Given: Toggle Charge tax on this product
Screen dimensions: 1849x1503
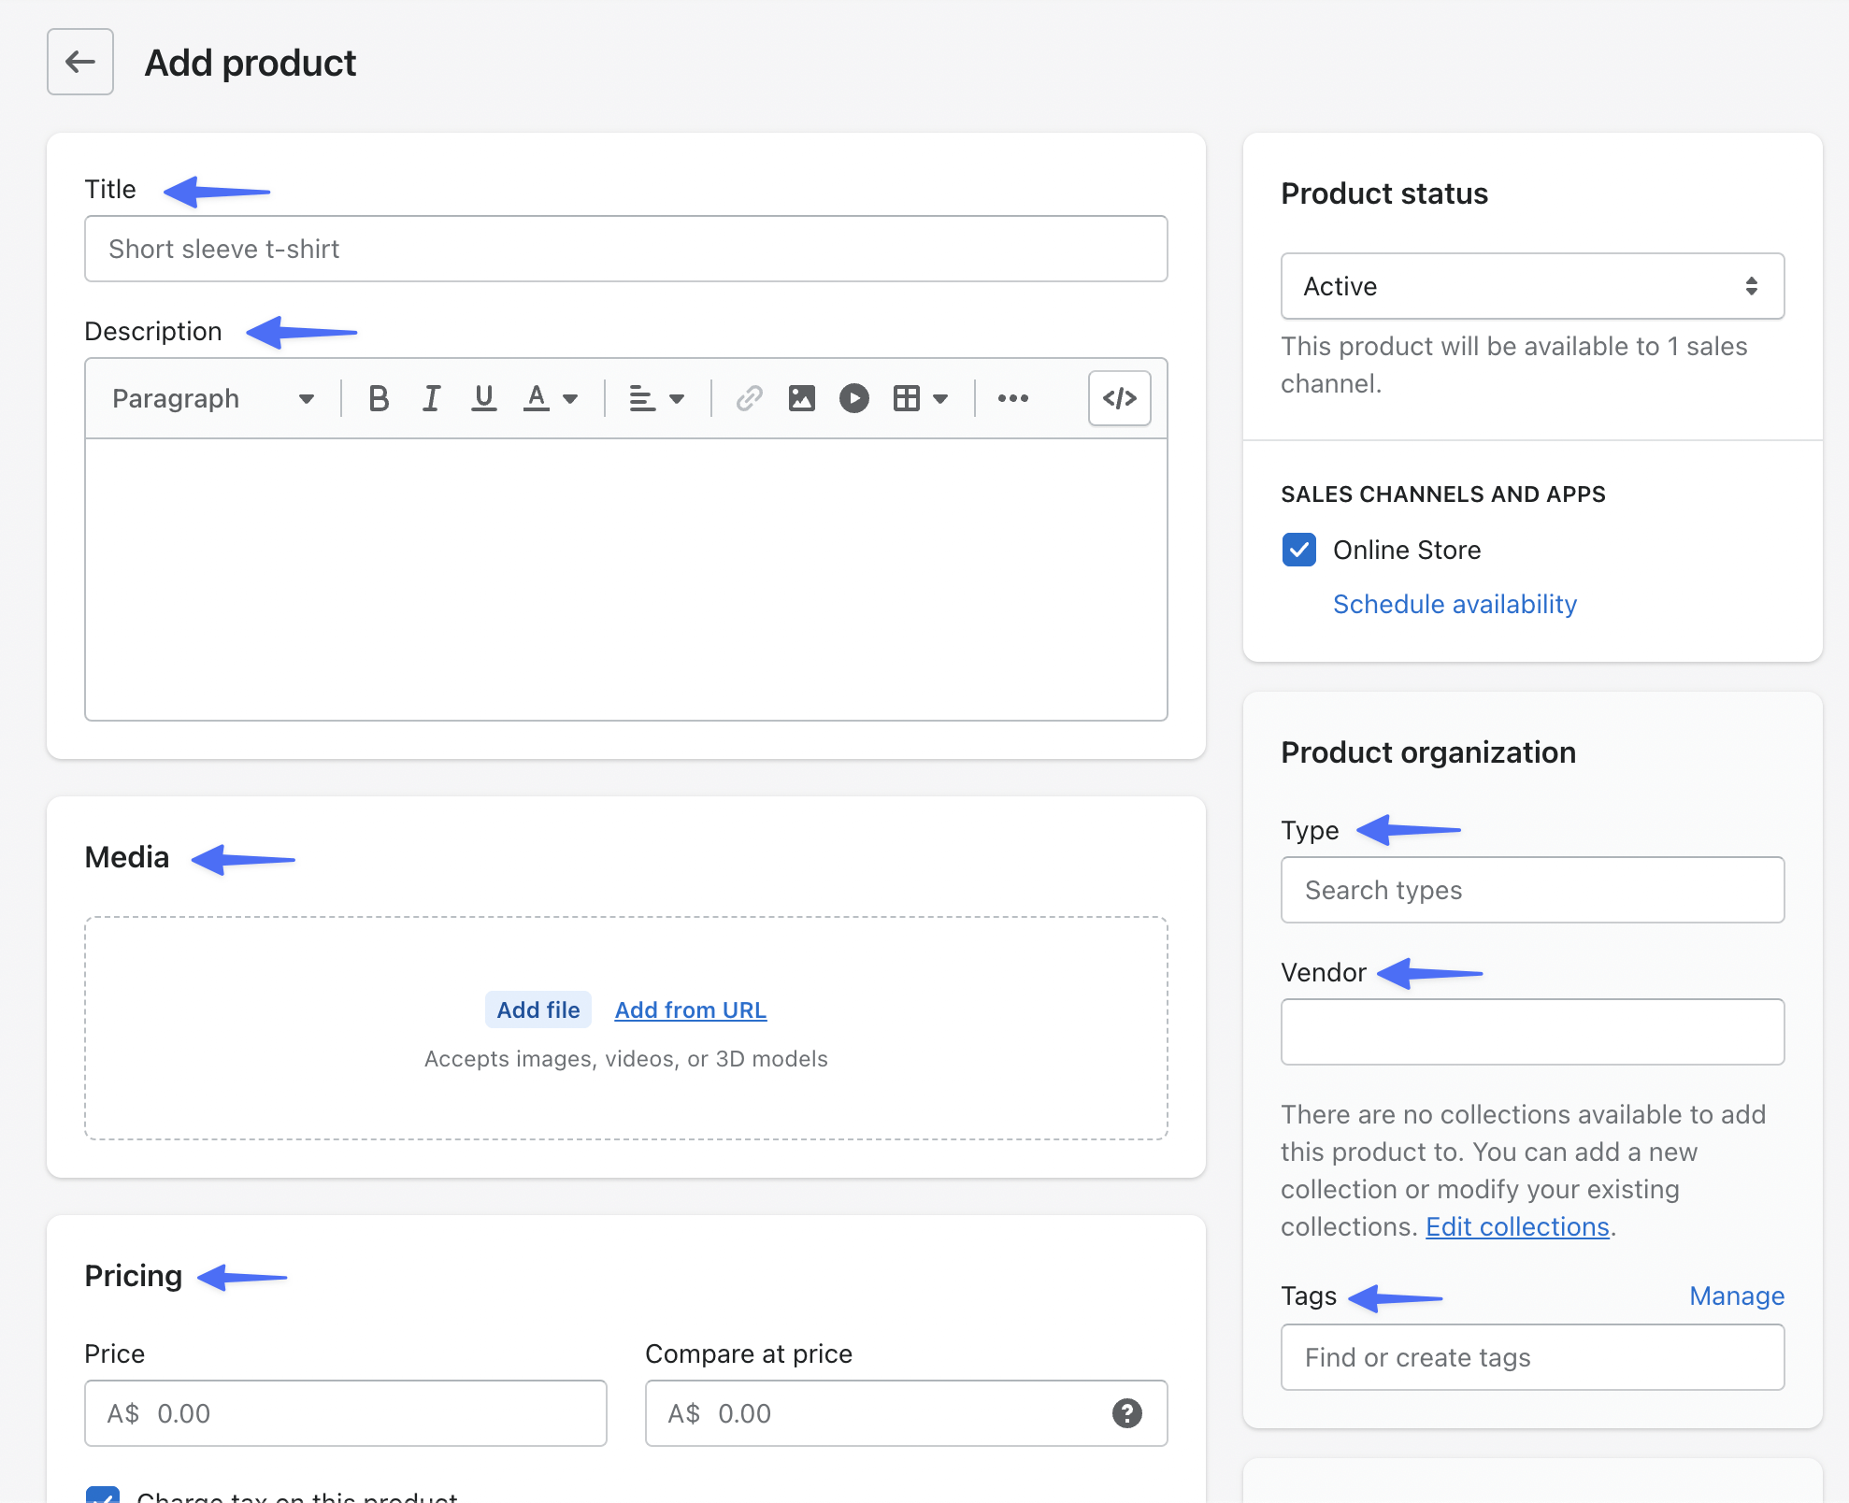Looking at the screenshot, I should (103, 1494).
